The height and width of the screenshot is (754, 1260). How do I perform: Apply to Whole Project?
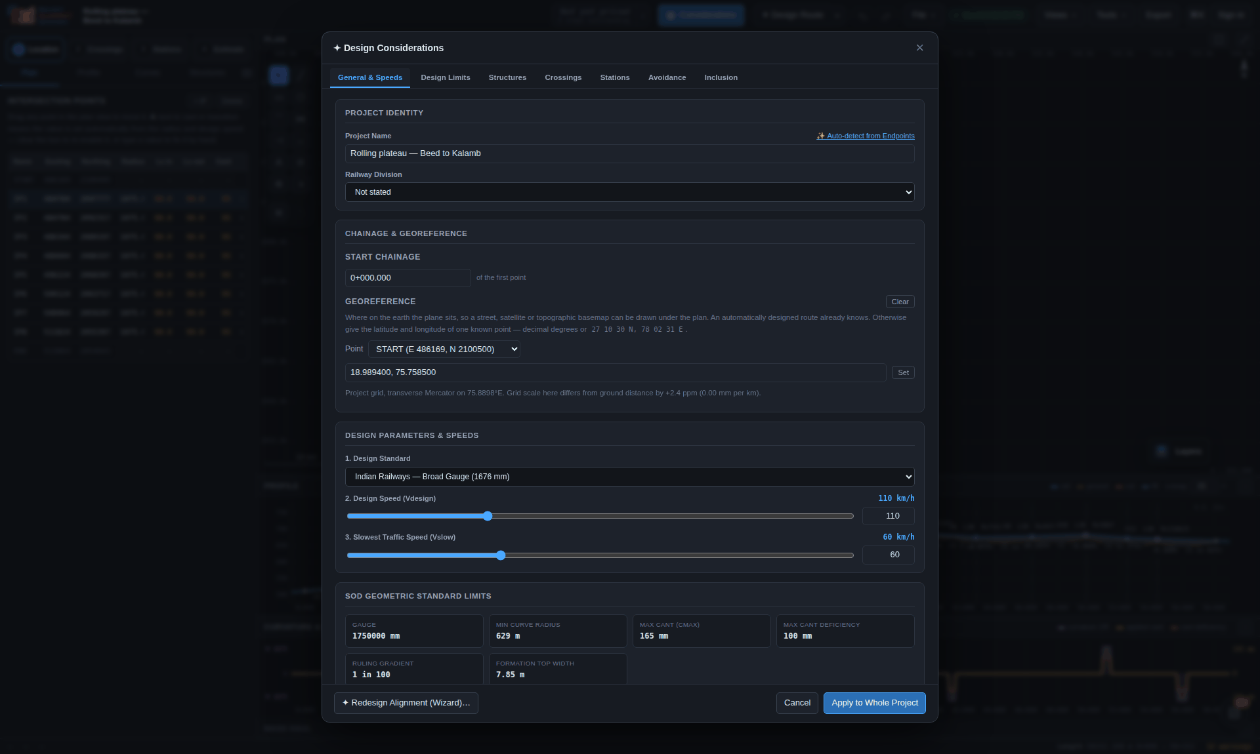pyautogui.click(x=874, y=703)
